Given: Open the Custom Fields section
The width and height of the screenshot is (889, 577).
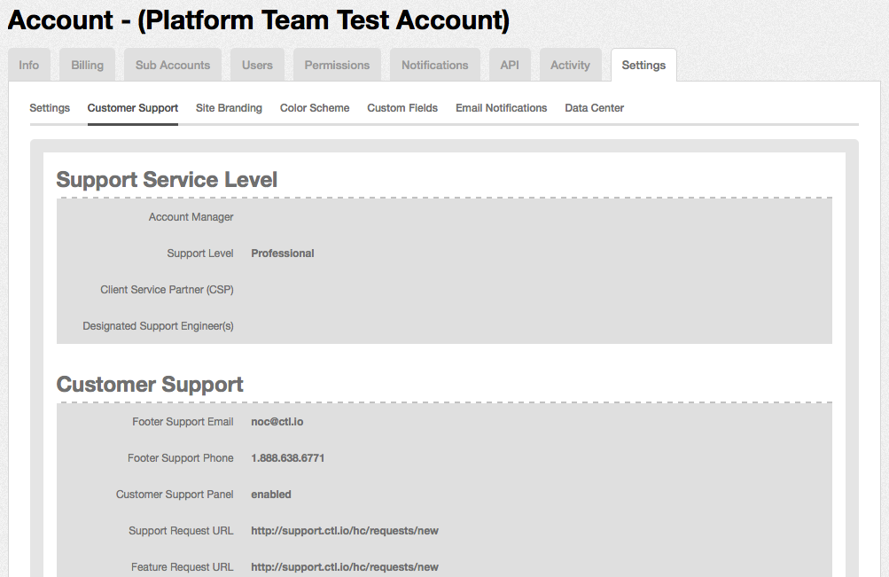Looking at the screenshot, I should [x=402, y=107].
